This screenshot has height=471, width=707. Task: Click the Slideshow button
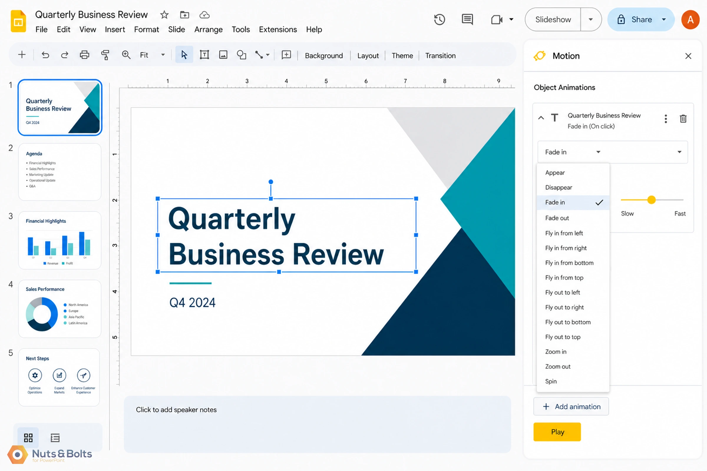pyautogui.click(x=553, y=20)
